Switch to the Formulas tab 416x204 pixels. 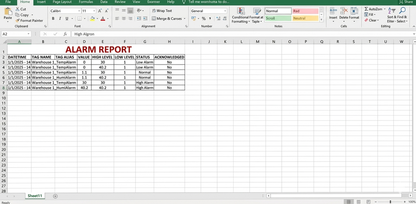click(x=86, y=2)
